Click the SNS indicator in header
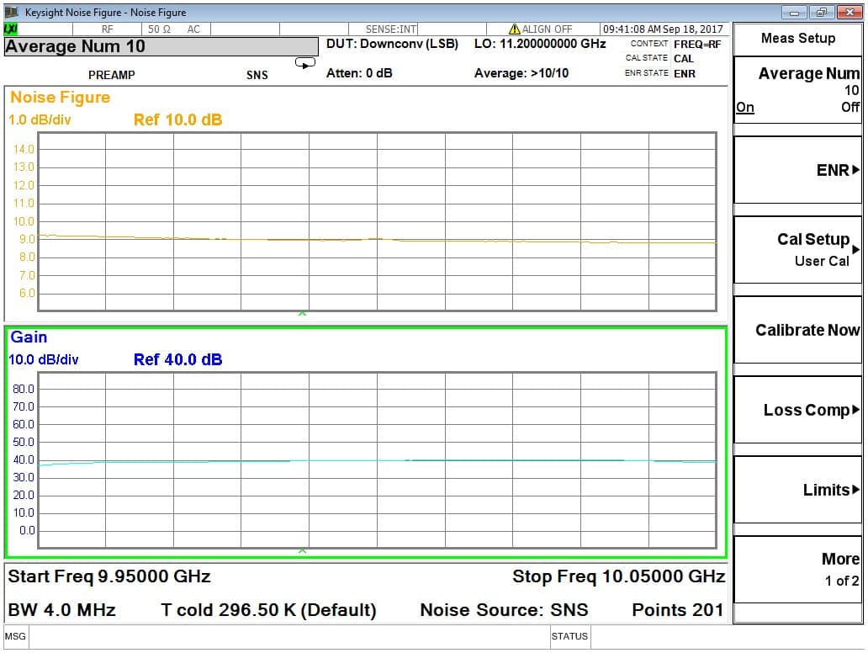The width and height of the screenshot is (868, 653). click(x=257, y=75)
